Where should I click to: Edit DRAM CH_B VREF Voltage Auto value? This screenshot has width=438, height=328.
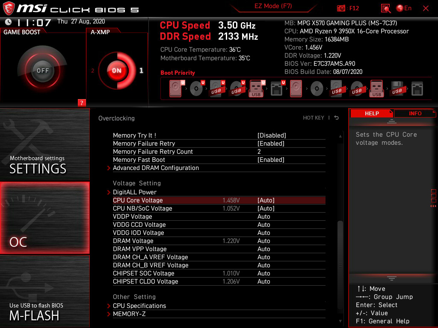click(x=263, y=265)
